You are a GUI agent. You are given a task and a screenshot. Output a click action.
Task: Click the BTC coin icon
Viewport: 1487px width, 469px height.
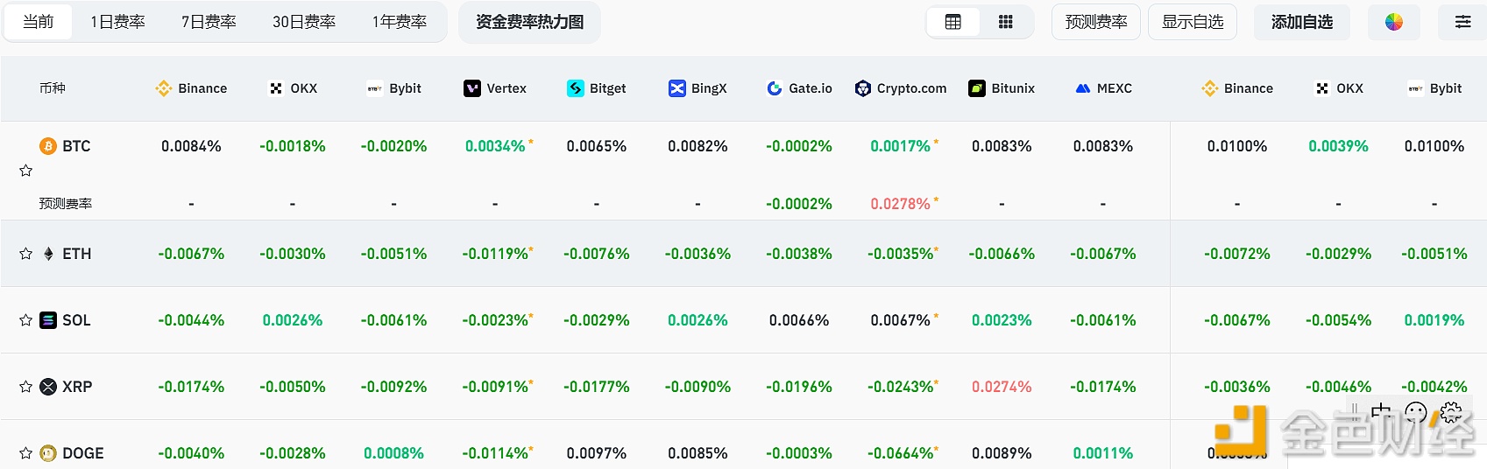pyautogui.click(x=48, y=146)
